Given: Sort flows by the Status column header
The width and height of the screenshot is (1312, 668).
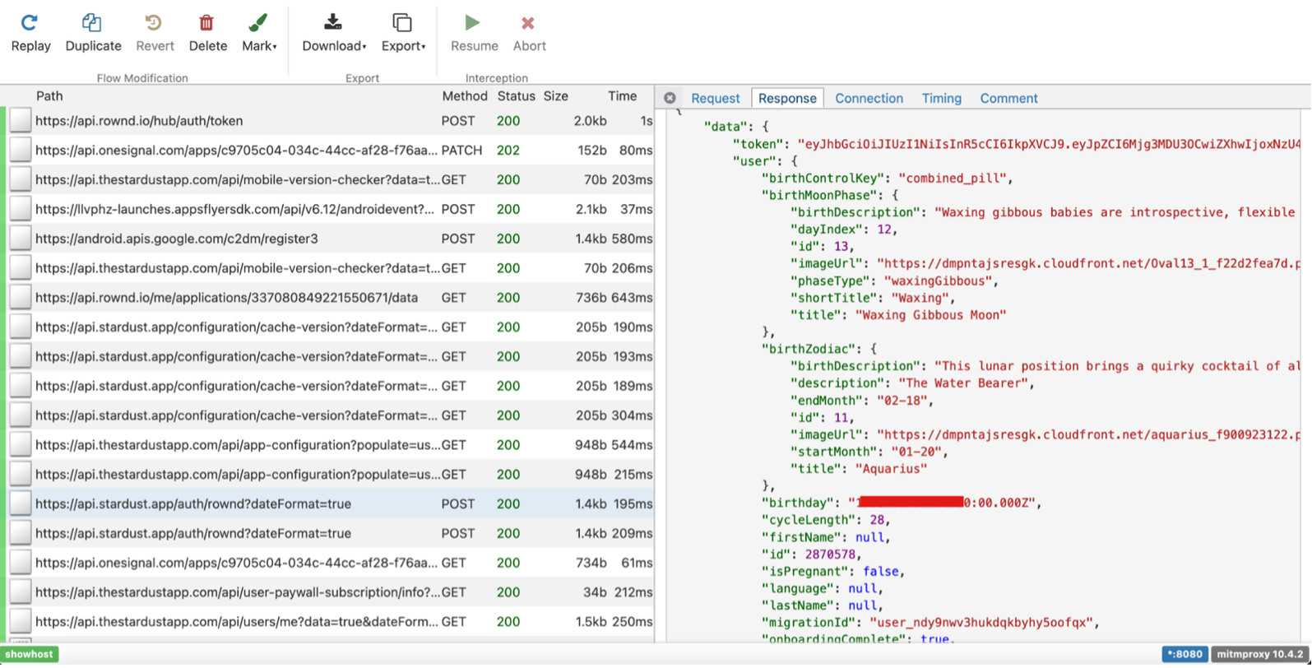Looking at the screenshot, I should [516, 96].
